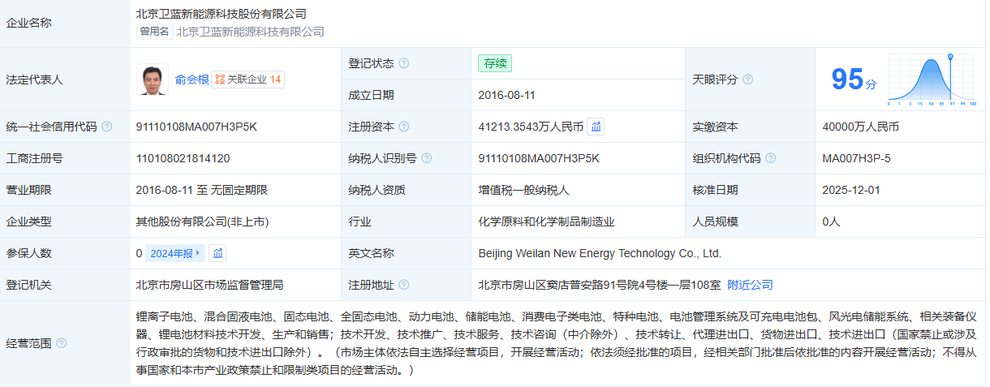Click help icon beside 组织机构代码
The width and height of the screenshot is (990, 387).
(770, 159)
